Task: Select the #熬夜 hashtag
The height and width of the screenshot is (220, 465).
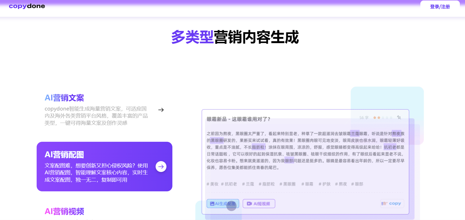Action: pos(341,184)
